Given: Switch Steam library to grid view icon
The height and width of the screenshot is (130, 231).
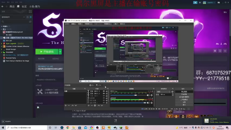Looking at the screenshot, I should (x=30, y=12).
